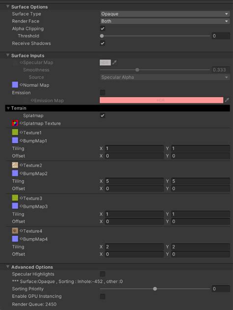Click the Specular Map color eyedropper

pos(115,63)
